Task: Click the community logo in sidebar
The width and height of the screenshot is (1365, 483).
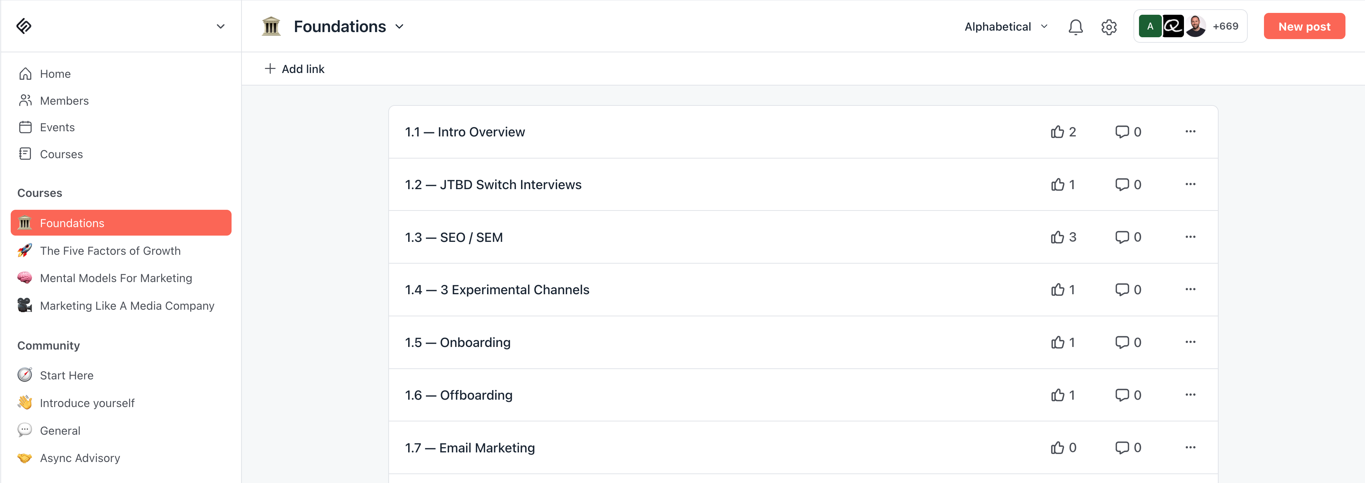Action: [24, 26]
